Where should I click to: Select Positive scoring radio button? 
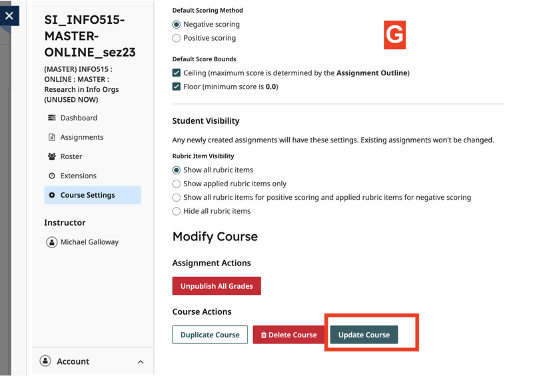(177, 38)
